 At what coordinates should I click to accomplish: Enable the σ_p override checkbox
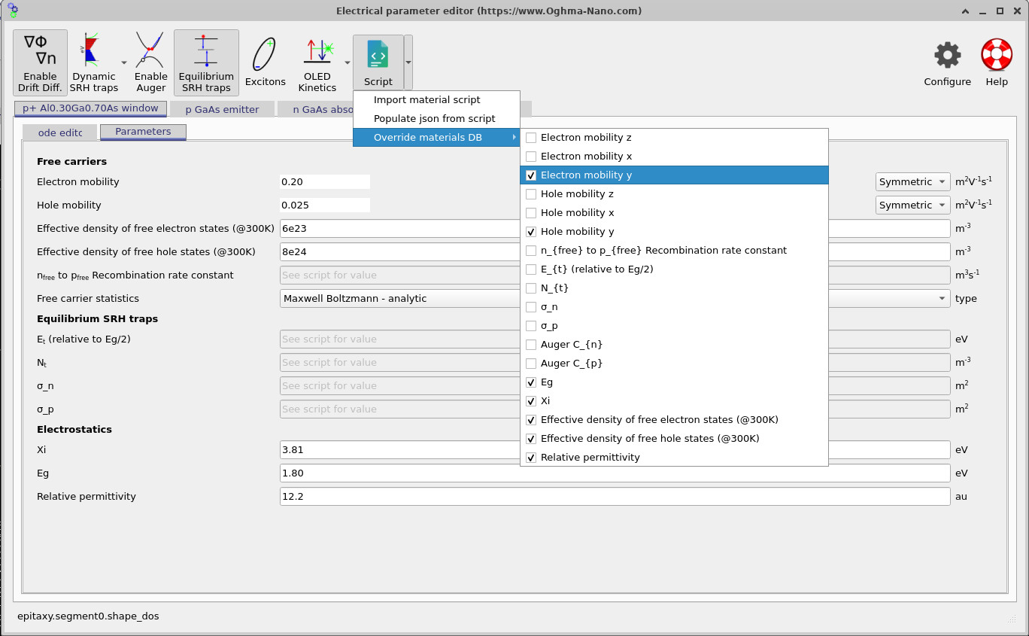531,326
